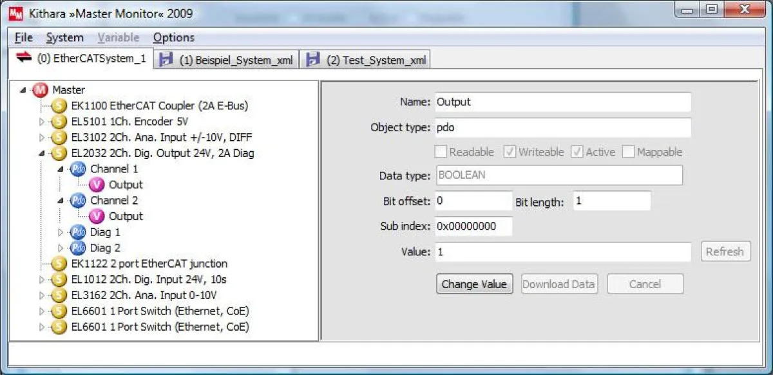Screen dimensions: 773x375
Task: Select the Output row under Channel 1
Action: click(x=126, y=185)
